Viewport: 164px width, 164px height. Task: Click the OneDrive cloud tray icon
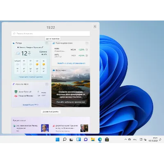130,139
